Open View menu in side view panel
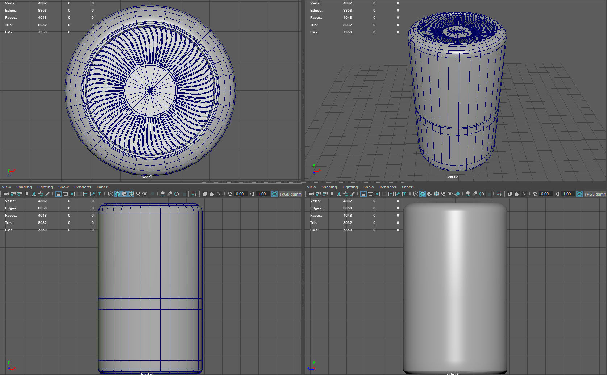Image resolution: width=607 pixels, height=375 pixels. point(312,187)
